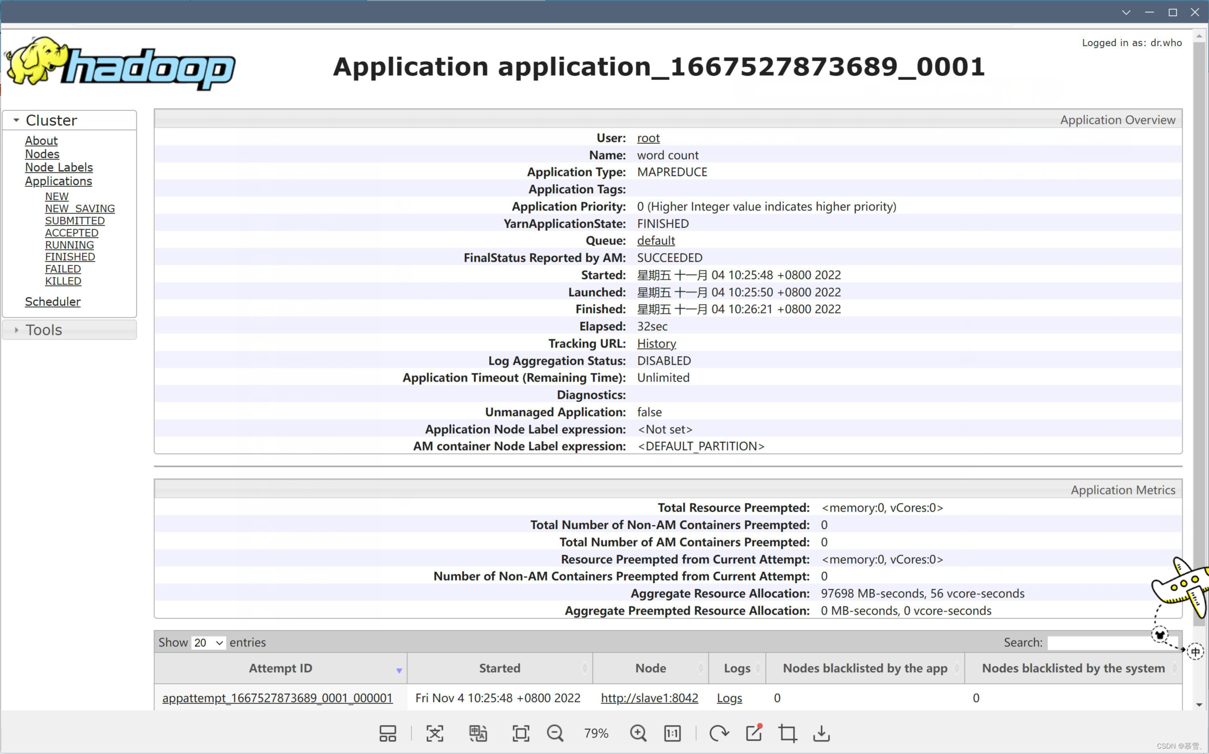The width and height of the screenshot is (1209, 754).
Task: Change the Show entries count dropdown
Action: [x=208, y=643]
